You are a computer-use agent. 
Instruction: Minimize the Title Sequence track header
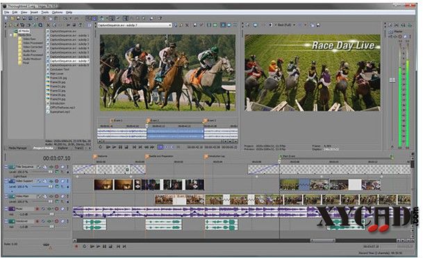(x=6, y=166)
